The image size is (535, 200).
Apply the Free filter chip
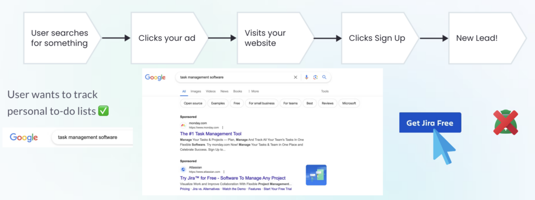pos(237,103)
